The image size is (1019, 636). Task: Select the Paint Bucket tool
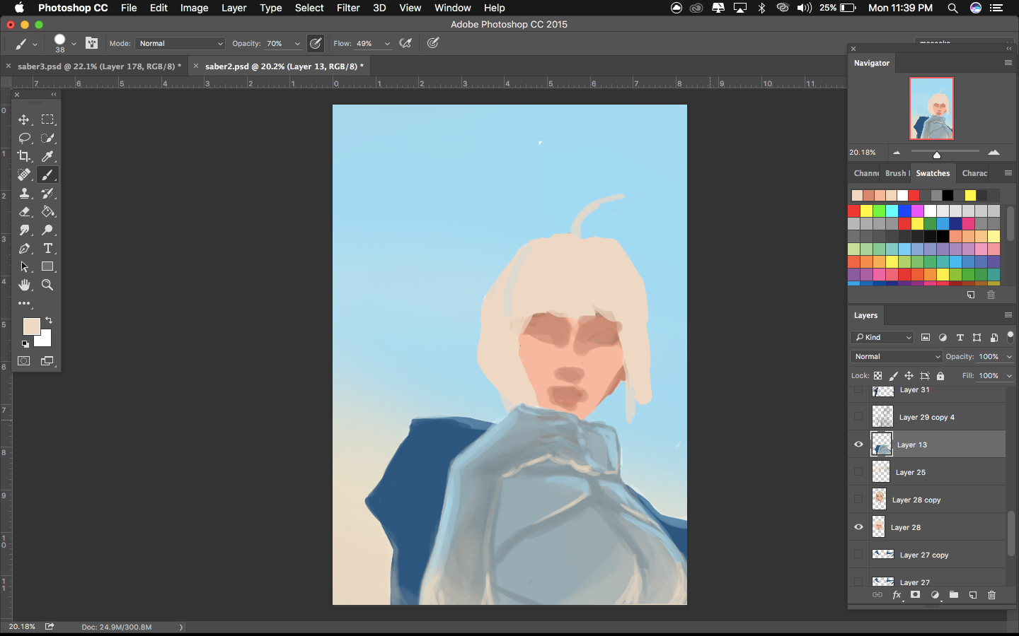(x=47, y=211)
